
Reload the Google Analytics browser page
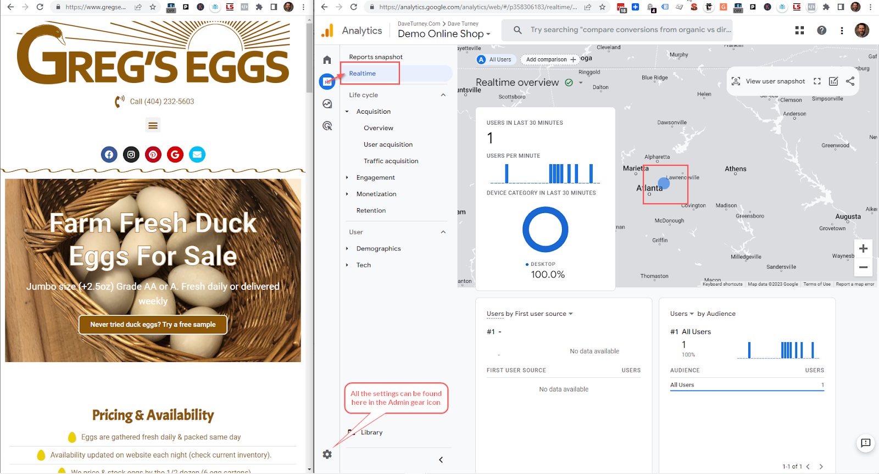(354, 7)
